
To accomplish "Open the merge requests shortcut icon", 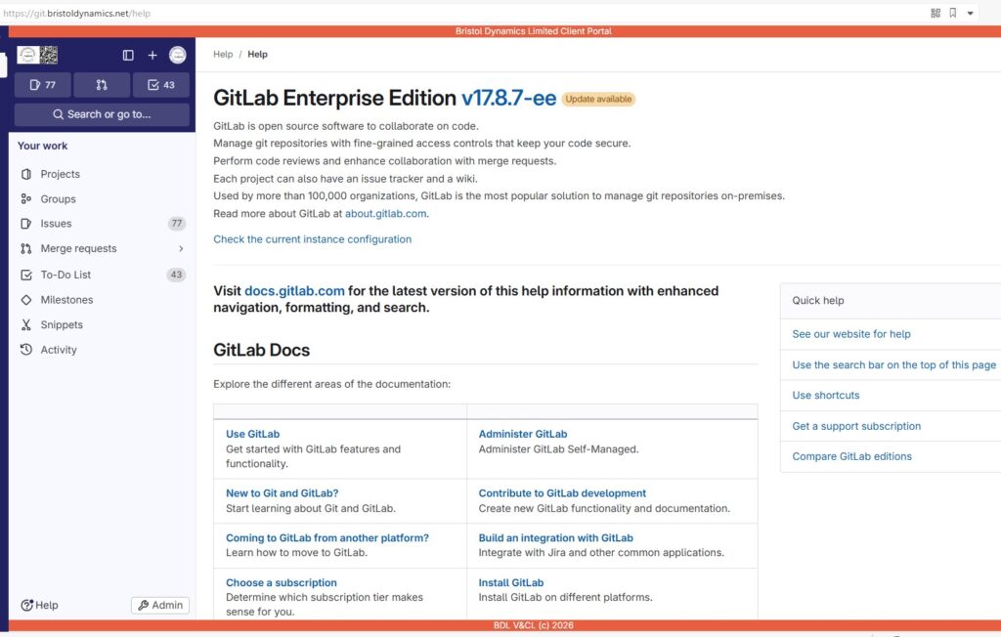I will click(102, 85).
